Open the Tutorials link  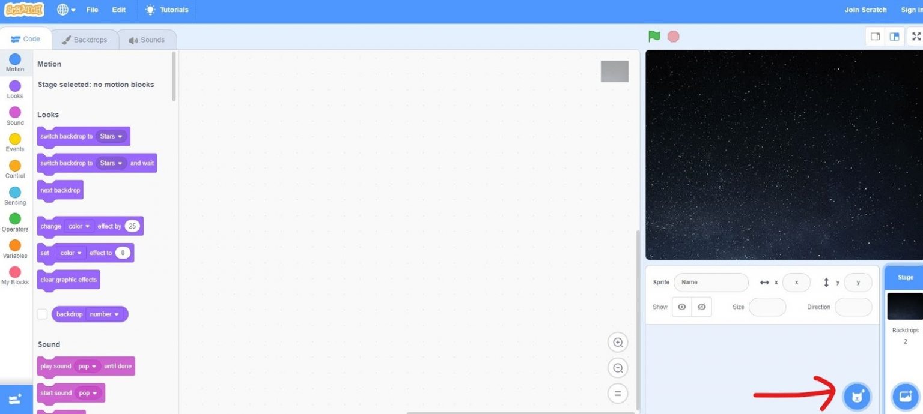coord(167,10)
